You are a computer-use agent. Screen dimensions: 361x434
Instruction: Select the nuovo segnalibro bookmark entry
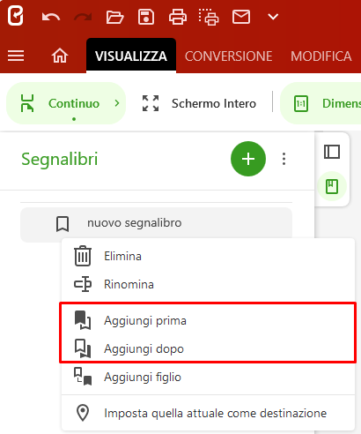[156, 225]
